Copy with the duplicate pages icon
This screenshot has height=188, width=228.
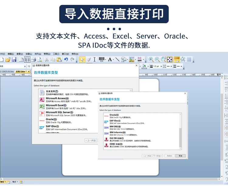pos(53,60)
